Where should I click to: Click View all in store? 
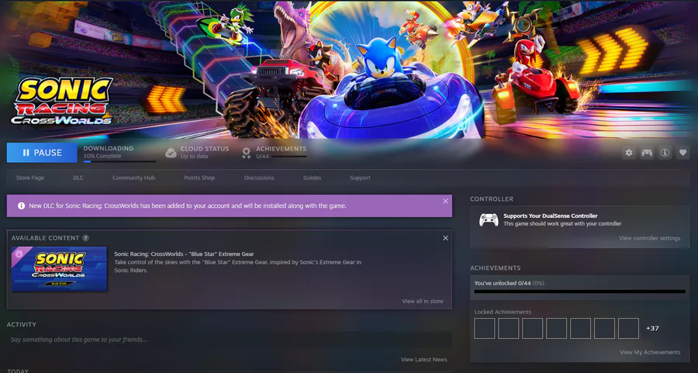(423, 302)
